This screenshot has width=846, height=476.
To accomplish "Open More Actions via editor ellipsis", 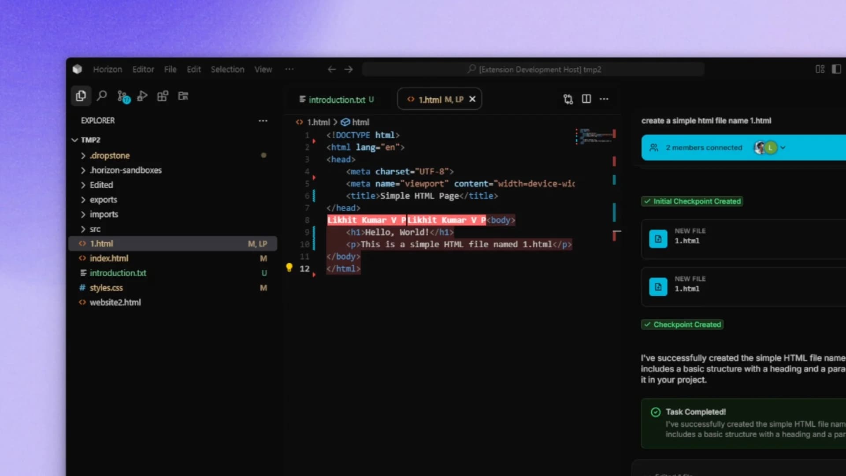I will tap(604, 99).
